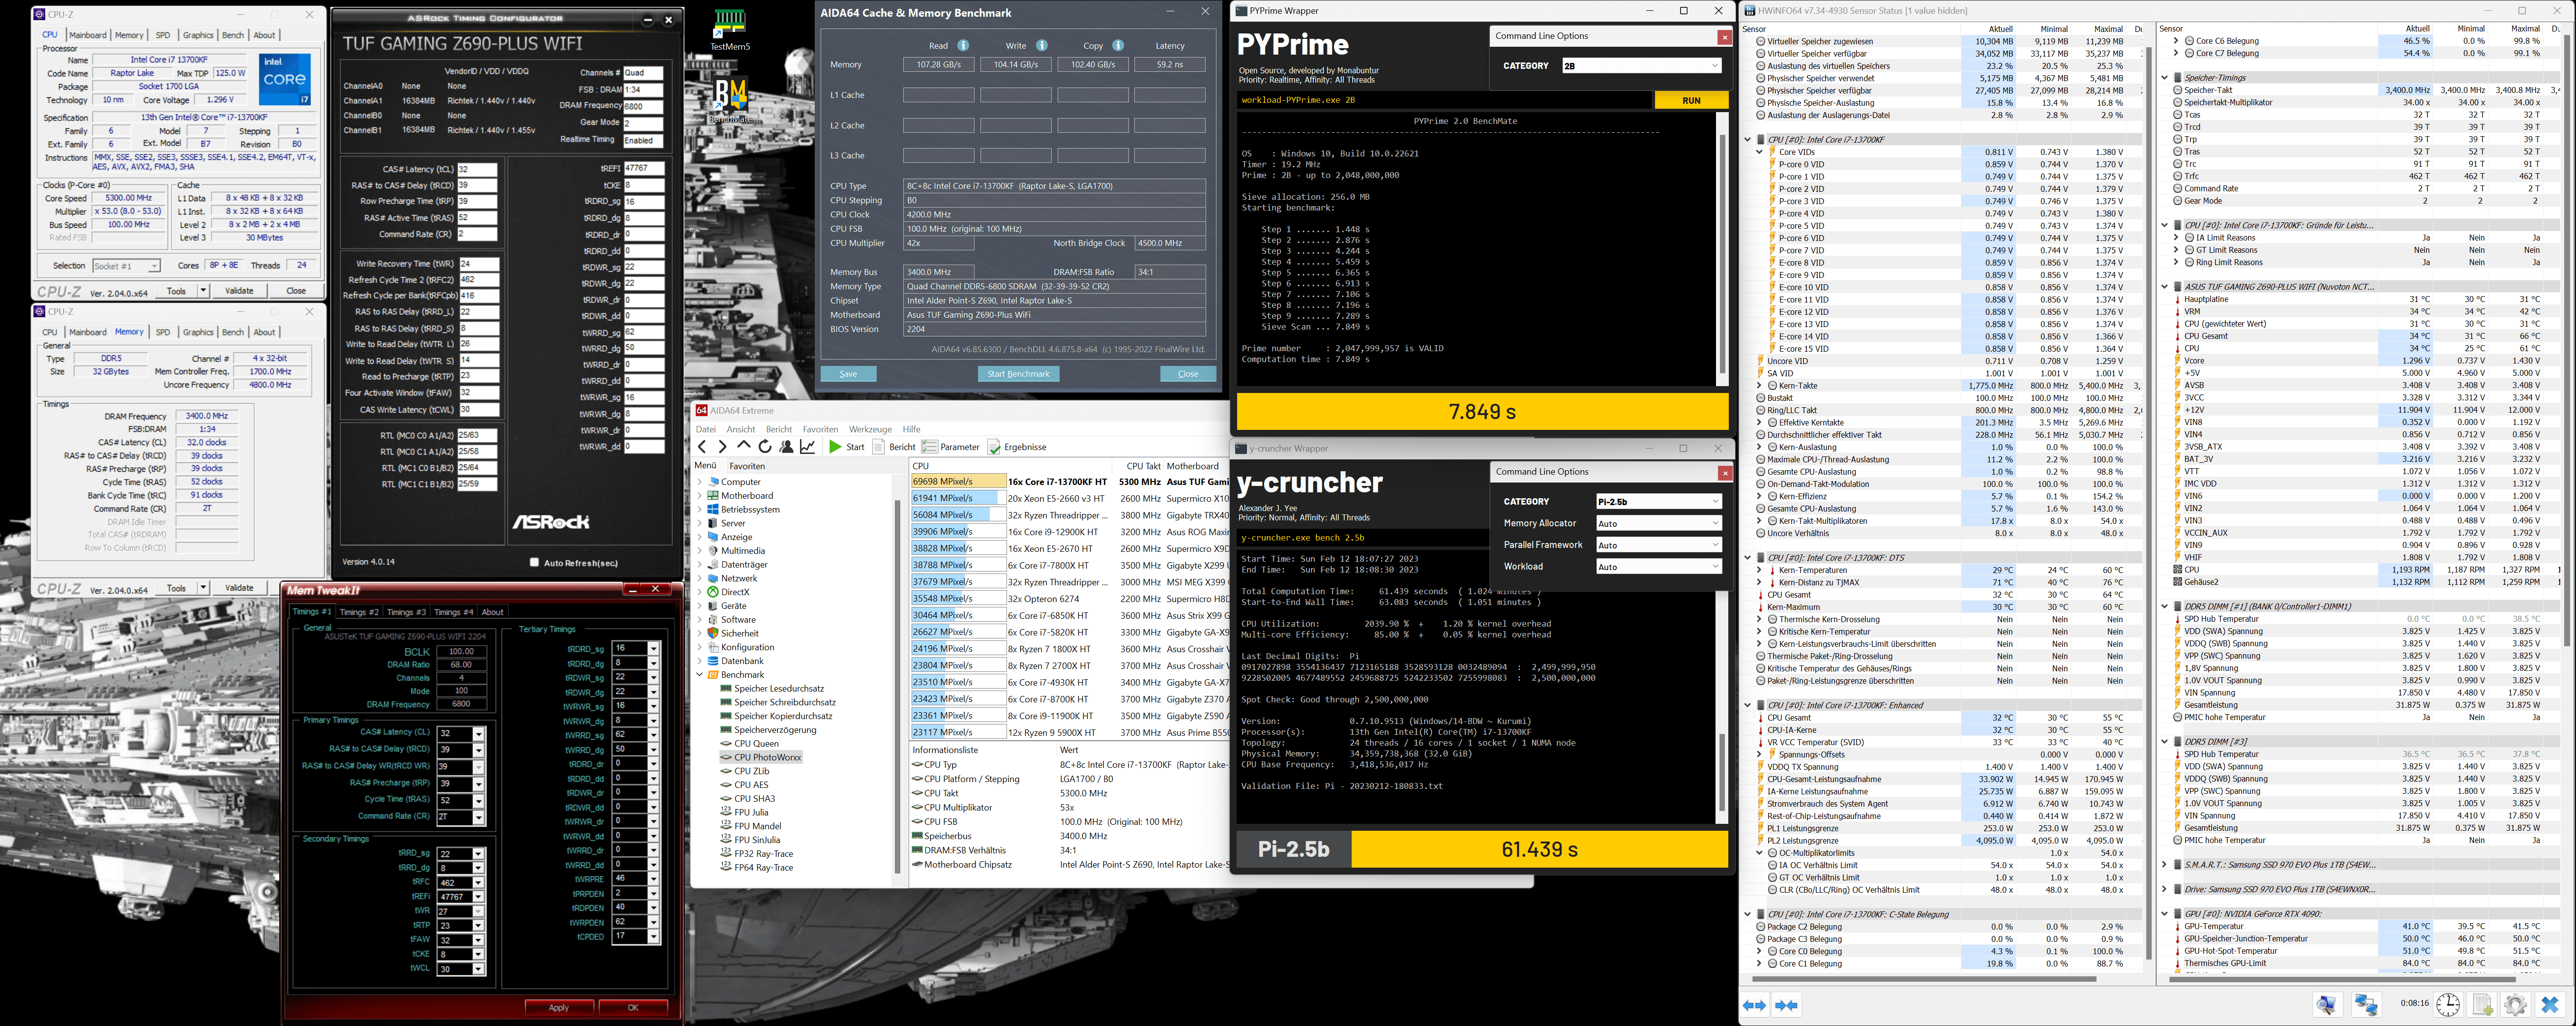This screenshot has width=2576, height=1026.
Task: Click Start Benchmark in AIDA64 Cache benchmark
Action: coord(1018,374)
